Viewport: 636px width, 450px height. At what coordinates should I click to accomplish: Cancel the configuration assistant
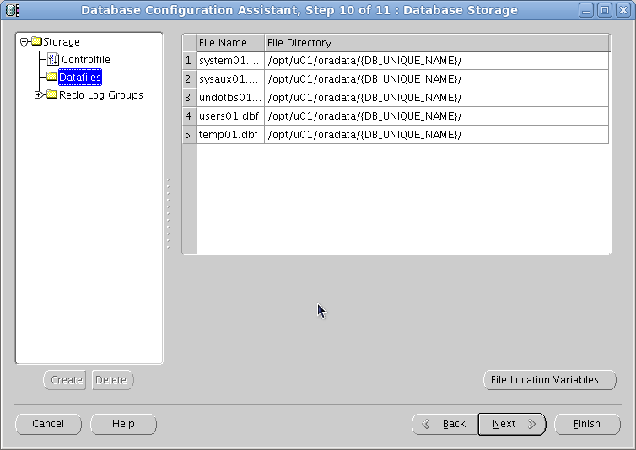48,424
